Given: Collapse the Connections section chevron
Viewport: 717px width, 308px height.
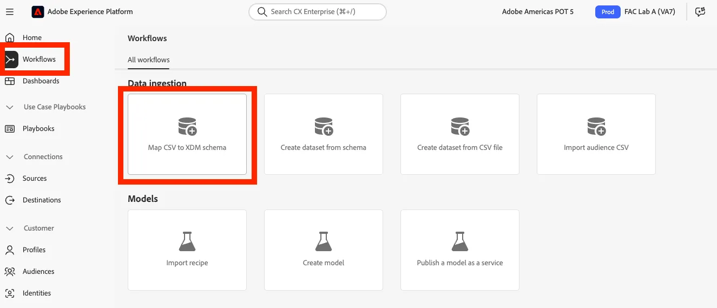Looking at the screenshot, I should click(10, 157).
